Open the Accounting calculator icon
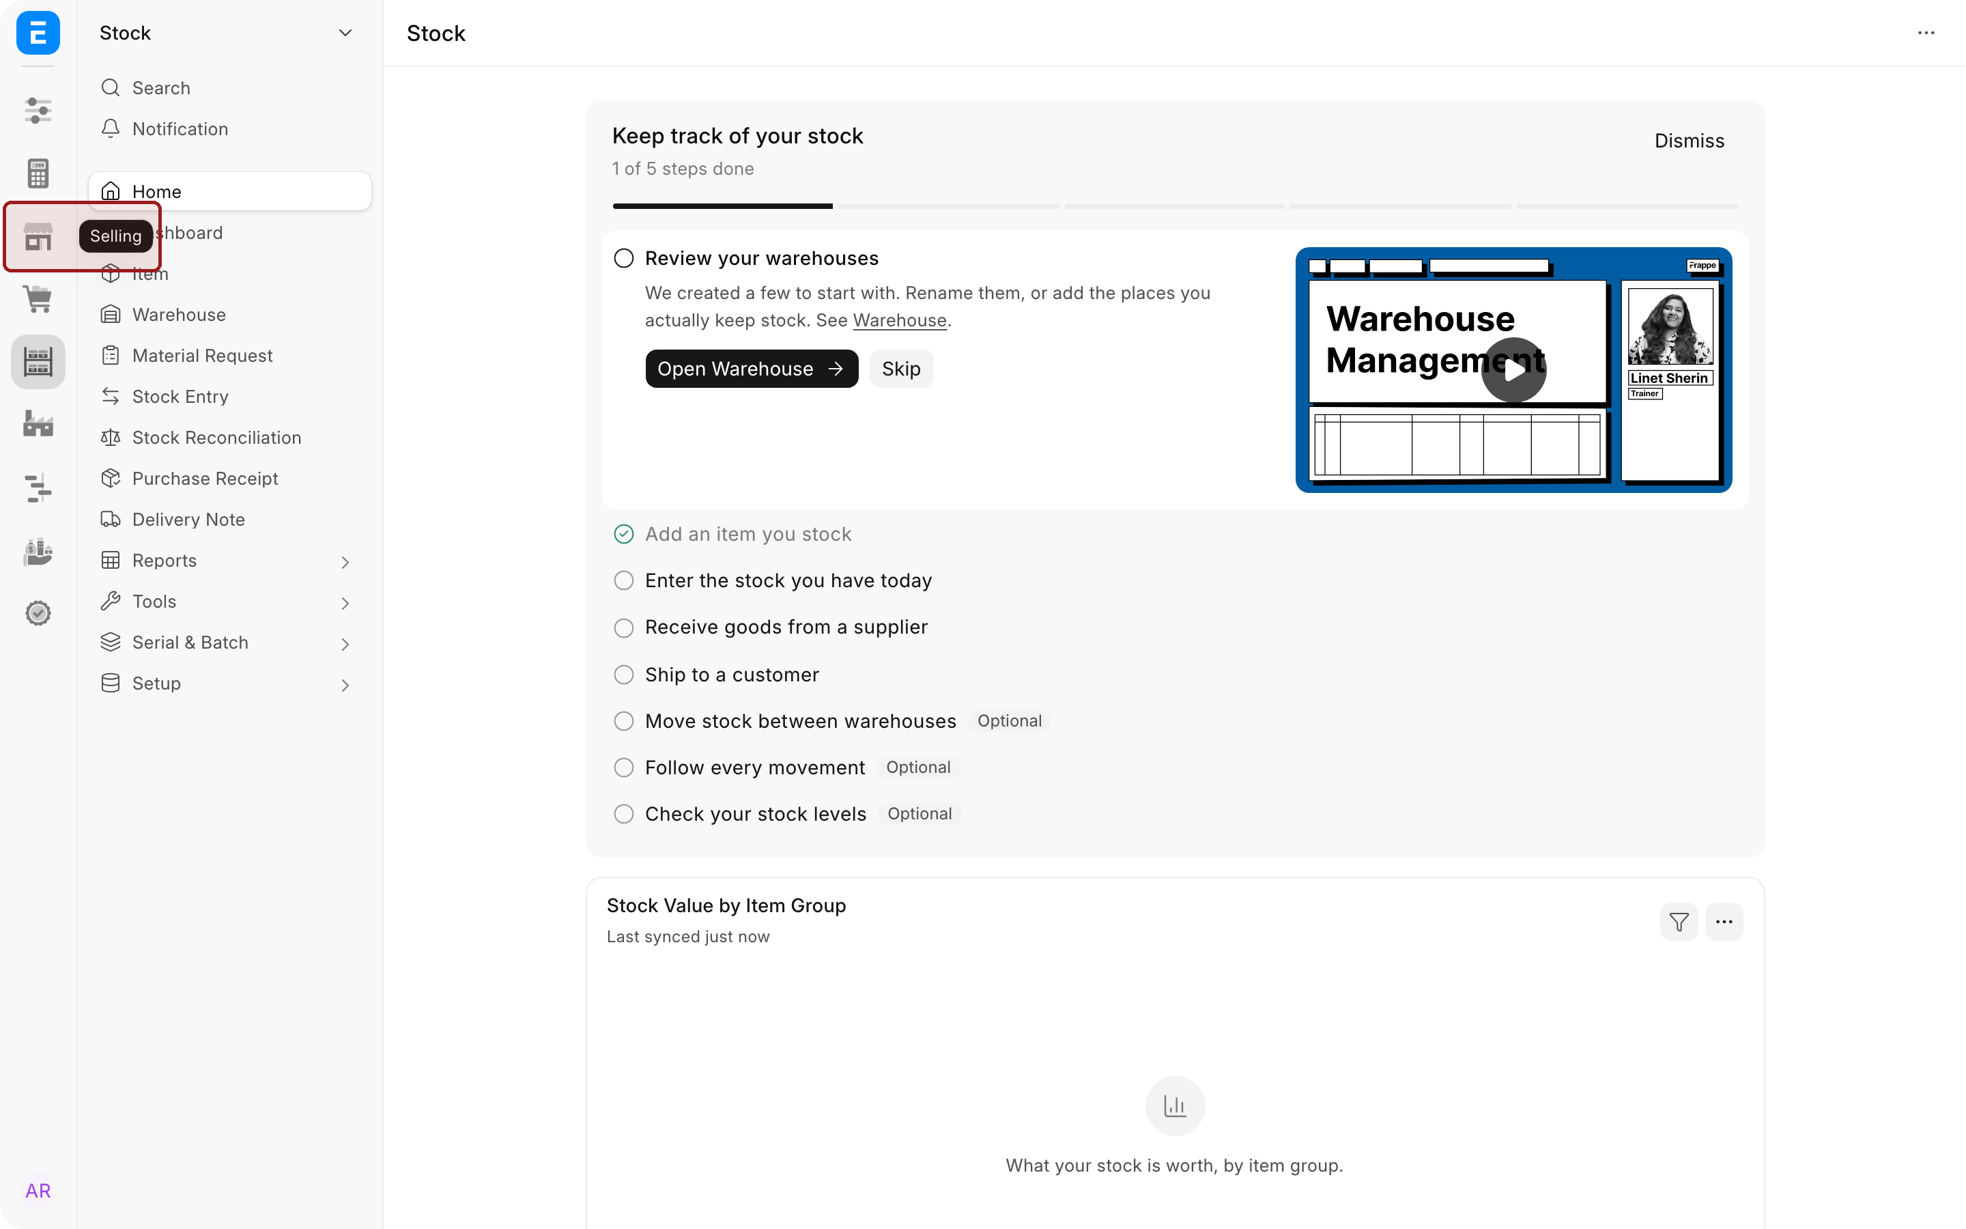The image size is (1966, 1229). (x=38, y=173)
